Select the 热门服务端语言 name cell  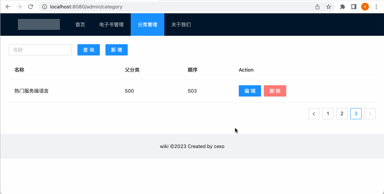[31, 91]
